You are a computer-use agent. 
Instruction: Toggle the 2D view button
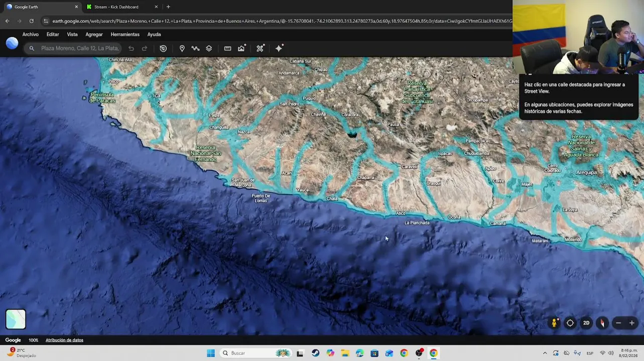tap(586, 323)
